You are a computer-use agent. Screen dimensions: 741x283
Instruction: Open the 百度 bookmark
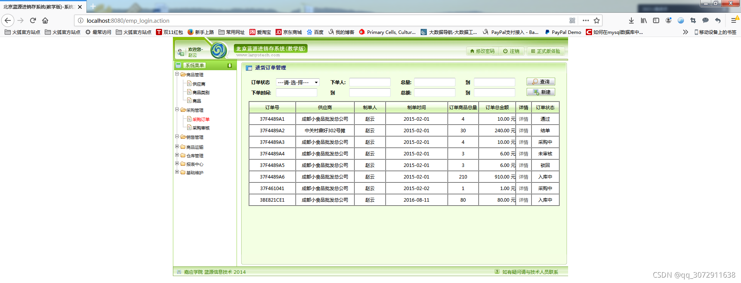[x=315, y=32]
